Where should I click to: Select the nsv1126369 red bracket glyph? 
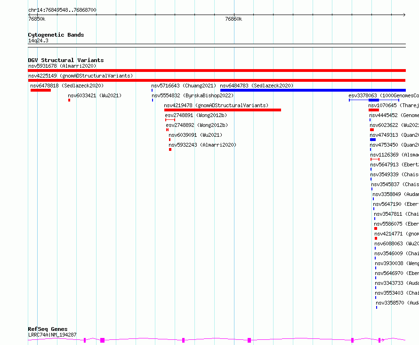(x=375, y=159)
